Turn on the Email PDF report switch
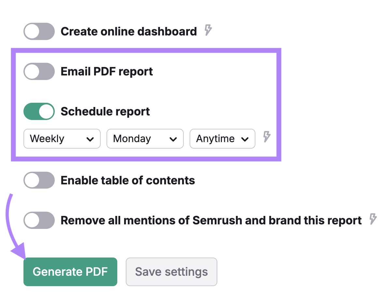 (39, 71)
